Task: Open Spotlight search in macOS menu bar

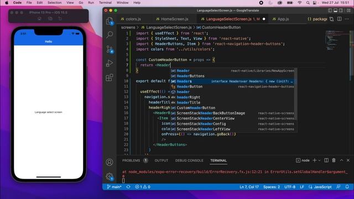Action: click(x=308, y=3)
